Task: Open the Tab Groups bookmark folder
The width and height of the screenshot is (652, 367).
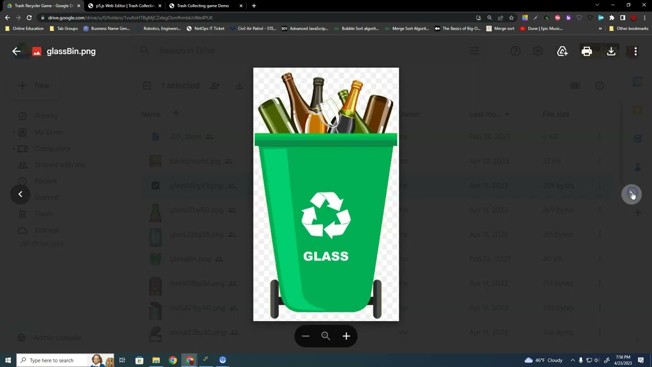Action: point(64,29)
